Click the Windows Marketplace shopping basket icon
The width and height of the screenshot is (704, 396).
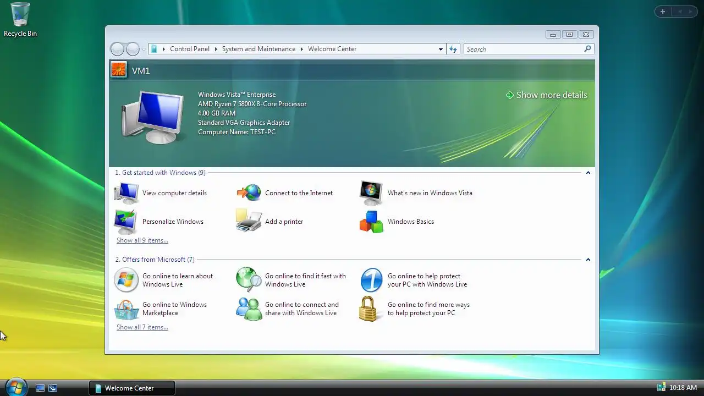click(x=127, y=309)
